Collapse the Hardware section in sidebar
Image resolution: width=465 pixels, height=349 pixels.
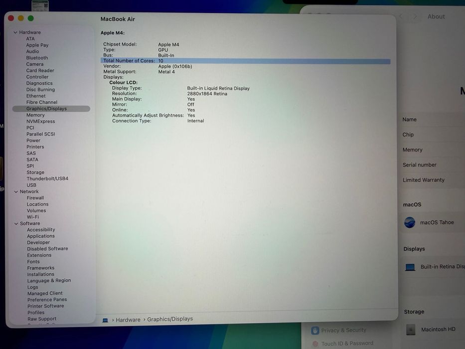tap(15, 32)
